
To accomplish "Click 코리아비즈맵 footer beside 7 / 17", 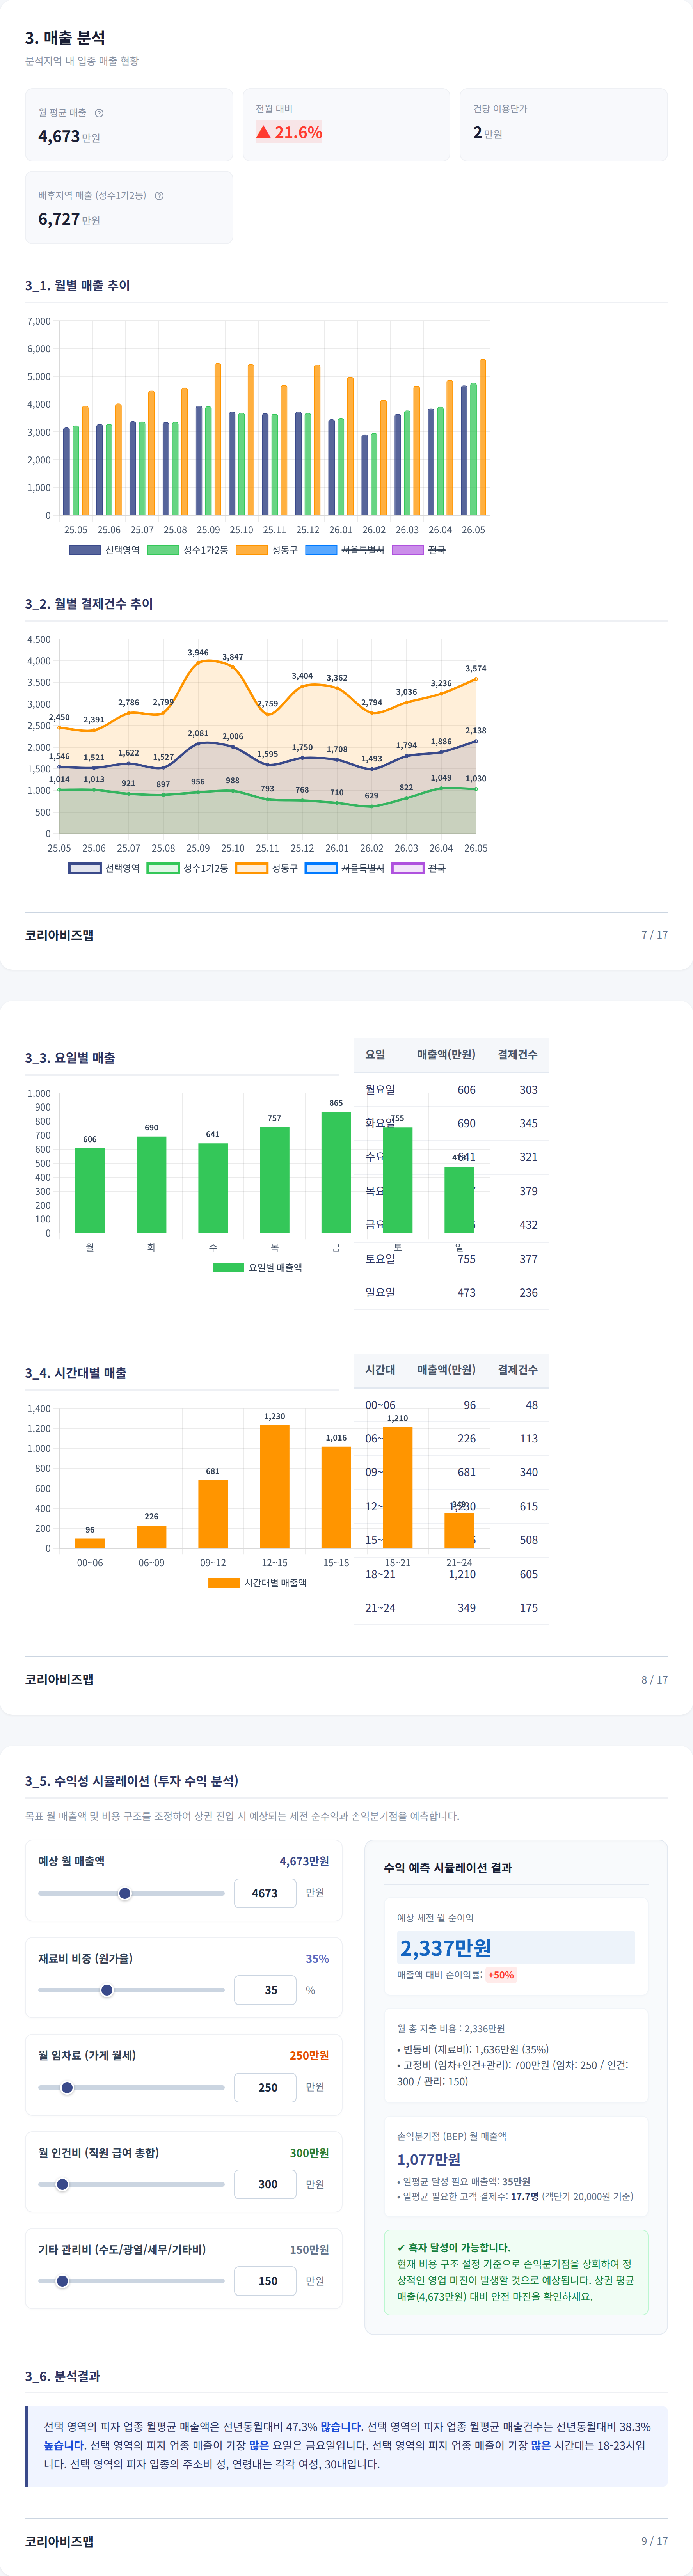I will coord(59,935).
